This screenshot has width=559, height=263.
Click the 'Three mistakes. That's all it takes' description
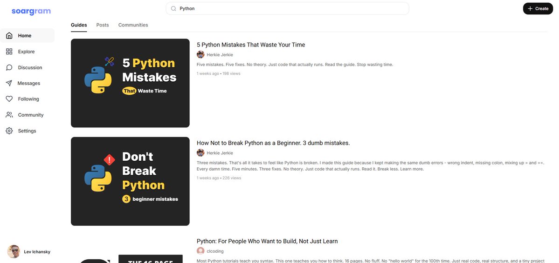point(371,166)
